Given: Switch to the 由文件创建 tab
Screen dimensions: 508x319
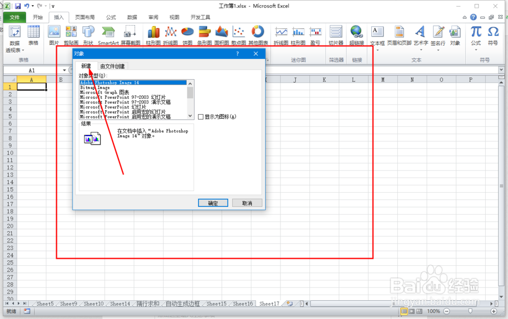Looking at the screenshot, I should (112, 66).
